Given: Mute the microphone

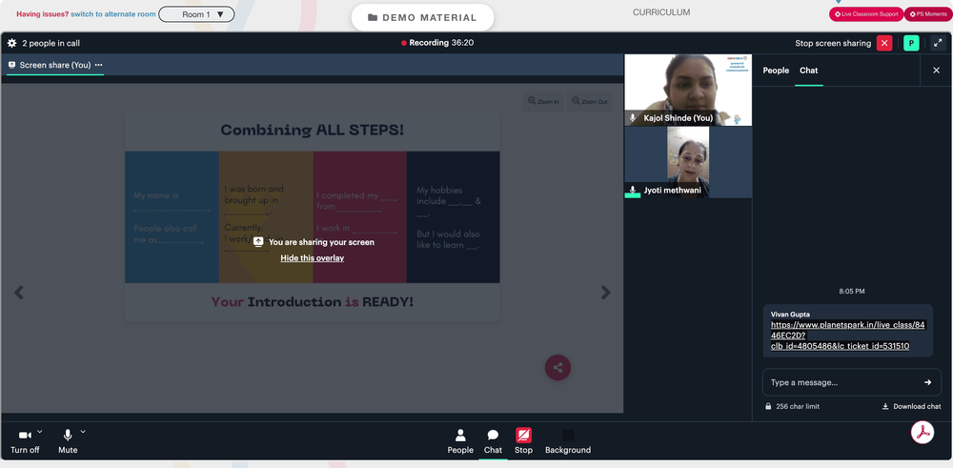Looking at the screenshot, I should pyautogui.click(x=68, y=441).
